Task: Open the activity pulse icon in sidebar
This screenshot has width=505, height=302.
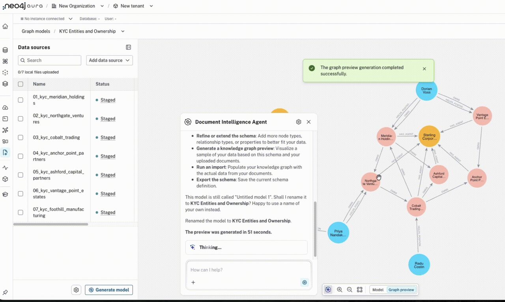Action: coord(5,168)
